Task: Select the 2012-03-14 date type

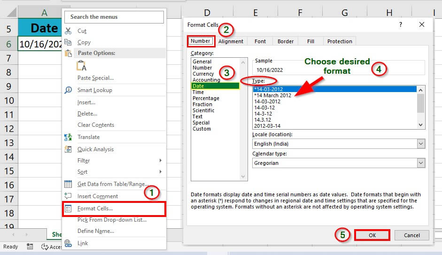Action: click(334, 126)
